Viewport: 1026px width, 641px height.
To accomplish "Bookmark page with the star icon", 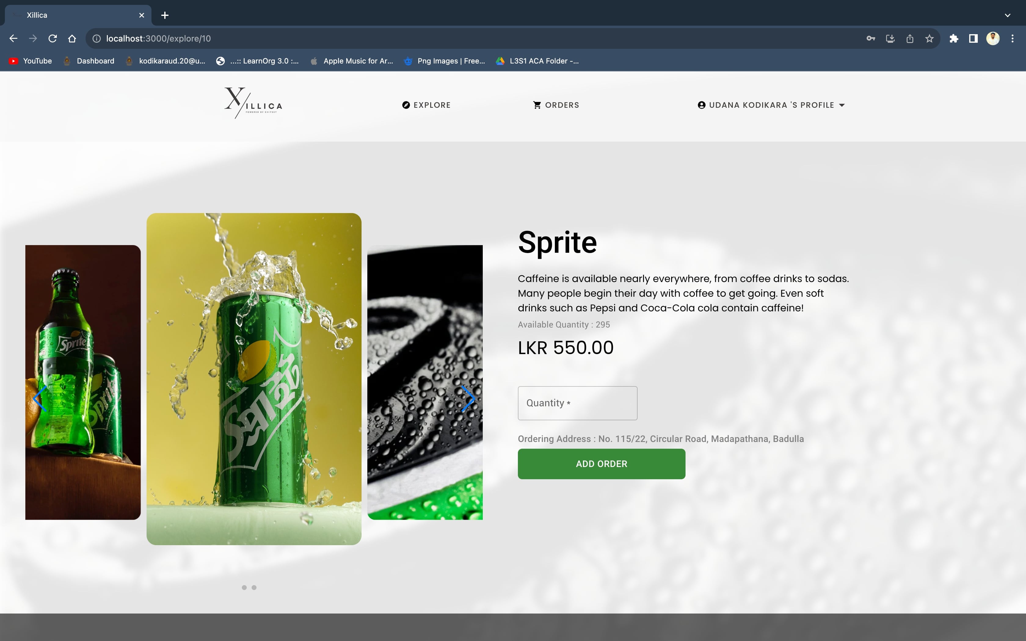I will point(929,38).
